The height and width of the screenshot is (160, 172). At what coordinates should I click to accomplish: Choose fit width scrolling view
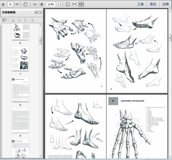[x=74, y=4]
